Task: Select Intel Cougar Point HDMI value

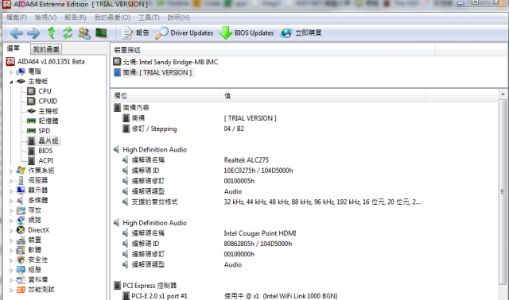Action: point(260,233)
